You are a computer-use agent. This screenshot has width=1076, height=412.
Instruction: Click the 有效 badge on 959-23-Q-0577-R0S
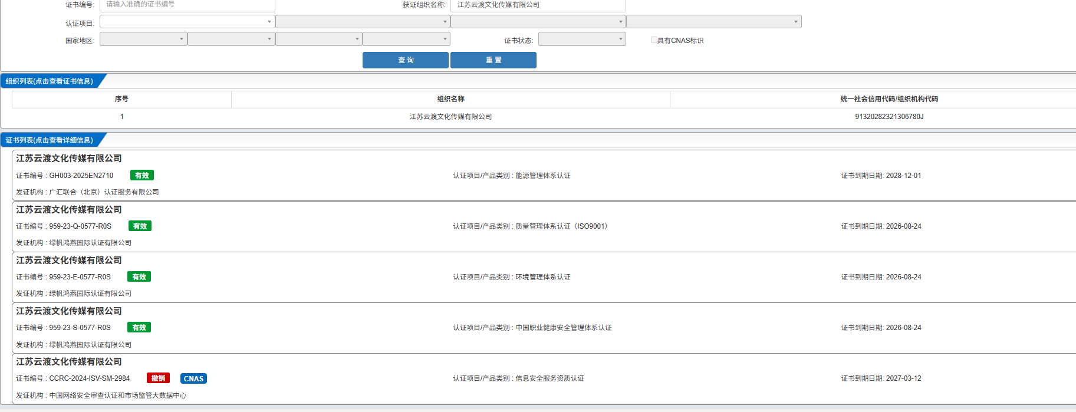[x=140, y=226]
